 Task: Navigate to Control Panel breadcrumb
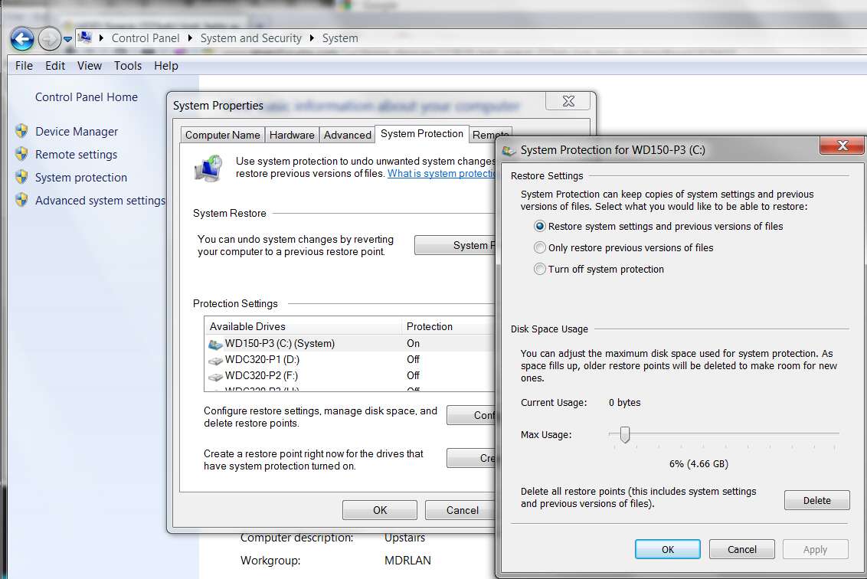coord(146,38)
